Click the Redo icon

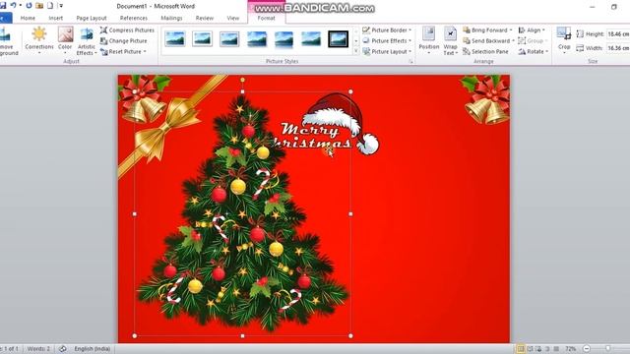[29, 6]
